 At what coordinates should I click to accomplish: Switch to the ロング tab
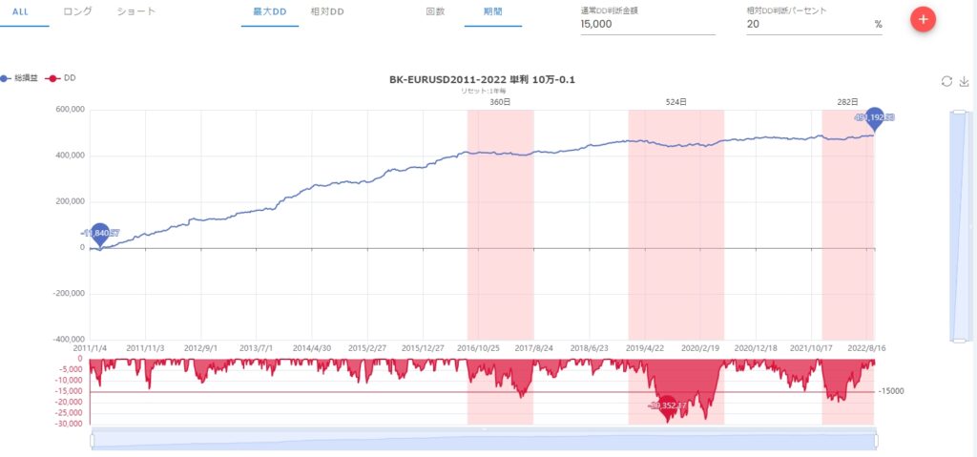click(x=78, y=11)
